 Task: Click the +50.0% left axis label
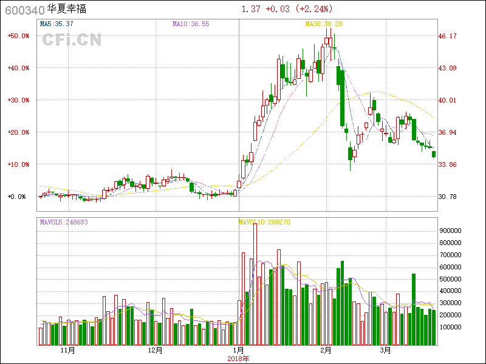pyautogui.click(x=18, y=36)
